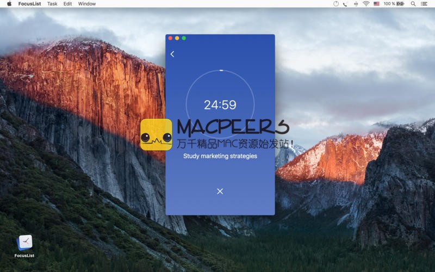The image size is (435, 272).
Task: Open the Apple menu
Action: [9, 4]
